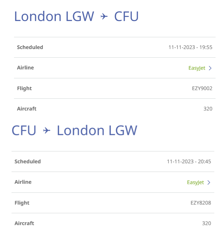Click the Aircraft label of the return flight
This screenshot has height=235, width=221.
pyautogui.click(x=24, y=223)
